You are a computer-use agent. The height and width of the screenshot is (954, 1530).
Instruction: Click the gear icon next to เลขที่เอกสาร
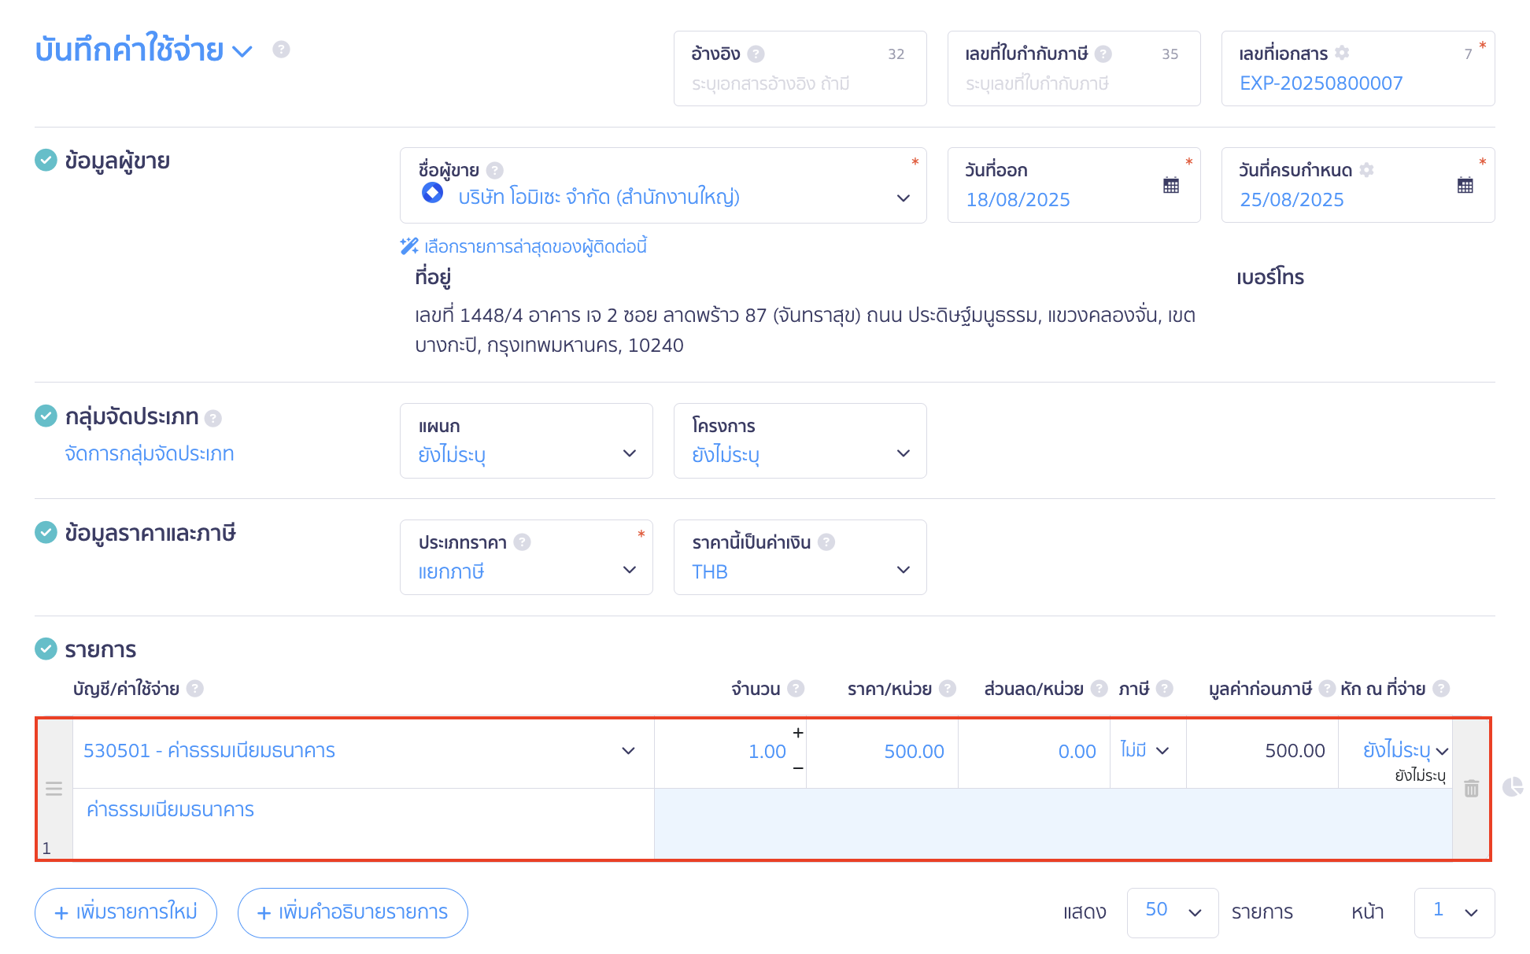coord(1342,53)
